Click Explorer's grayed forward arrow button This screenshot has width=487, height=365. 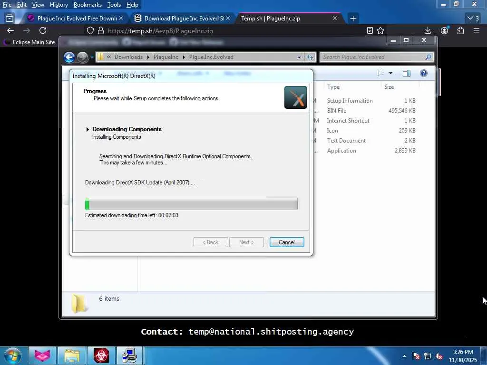point(82,57)
